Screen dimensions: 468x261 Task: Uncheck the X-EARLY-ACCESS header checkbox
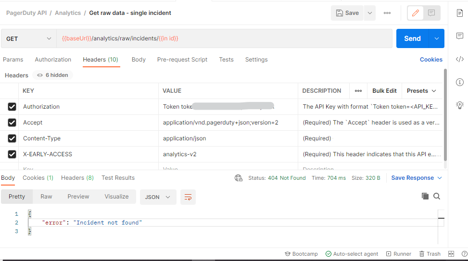tap(12, 154)
